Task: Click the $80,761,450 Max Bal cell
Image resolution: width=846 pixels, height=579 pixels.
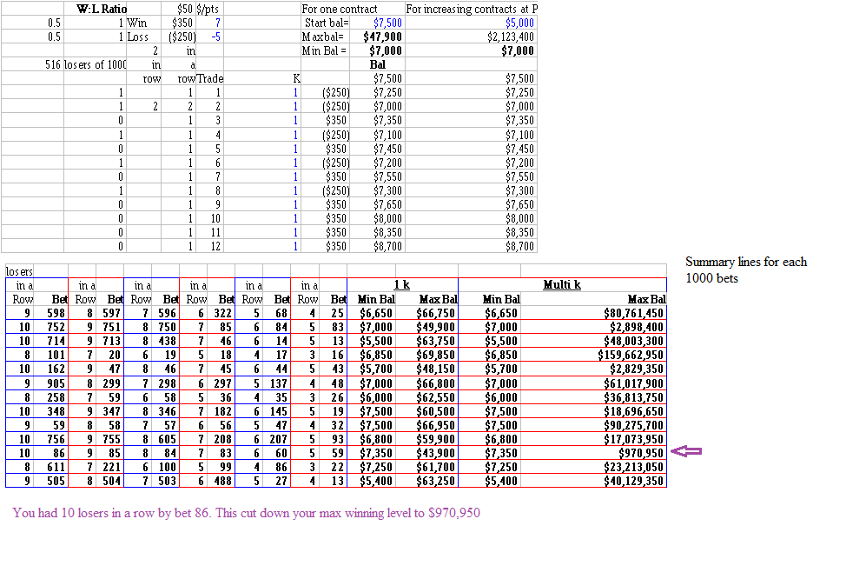Action: pyautogui.click(x=593, y=313)
